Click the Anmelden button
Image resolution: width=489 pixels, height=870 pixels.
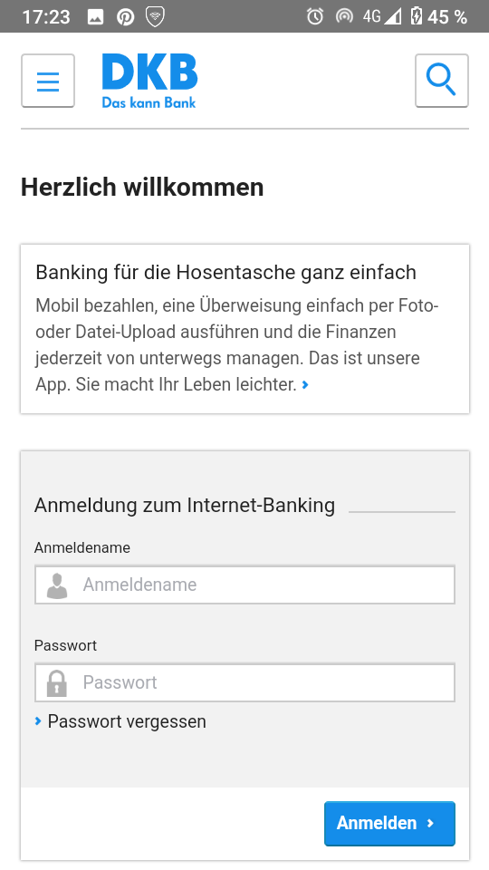[x=389, y=824]
